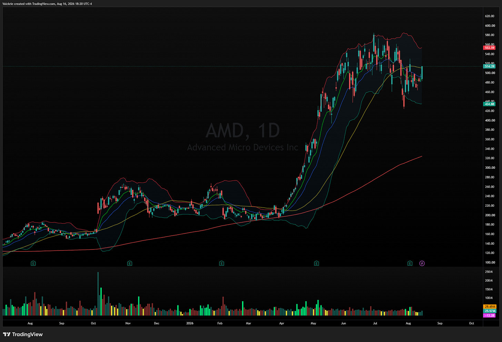Click the 240.00 price axis tick
Screen dimensions: 502x342
[x=490, y=196]
